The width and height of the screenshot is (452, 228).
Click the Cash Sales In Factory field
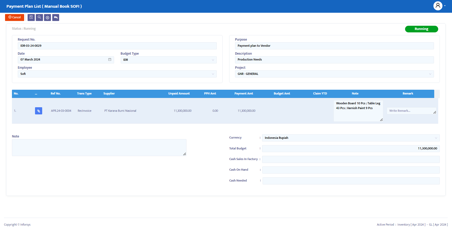pos(351,159)
